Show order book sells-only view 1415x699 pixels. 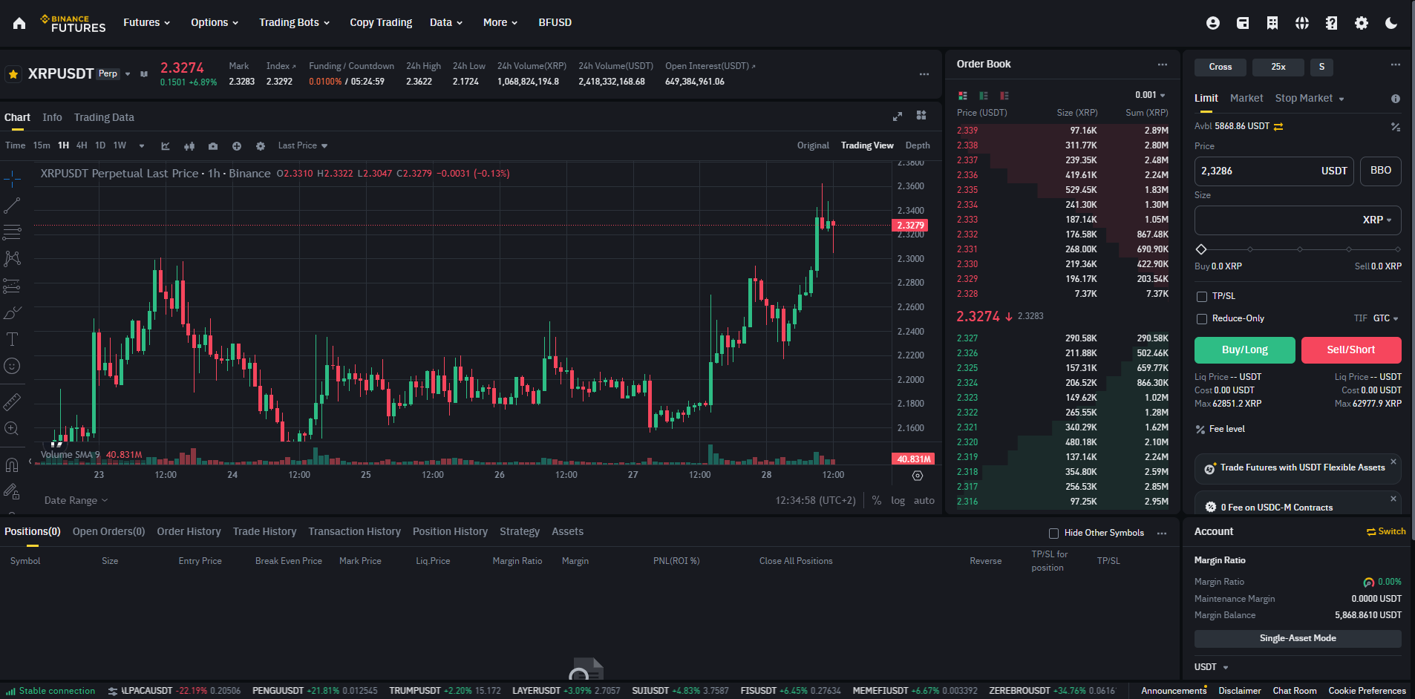[1004, 96]
